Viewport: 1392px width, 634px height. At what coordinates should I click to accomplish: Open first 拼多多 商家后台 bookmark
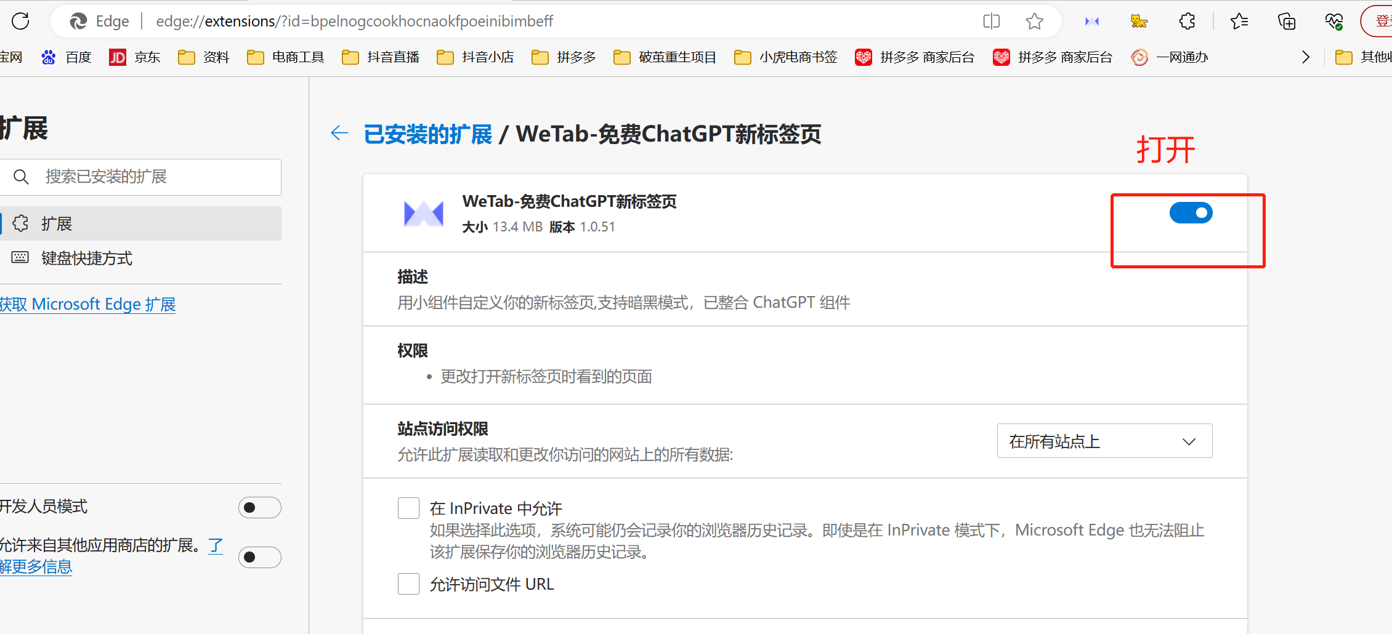click(915, 57)
